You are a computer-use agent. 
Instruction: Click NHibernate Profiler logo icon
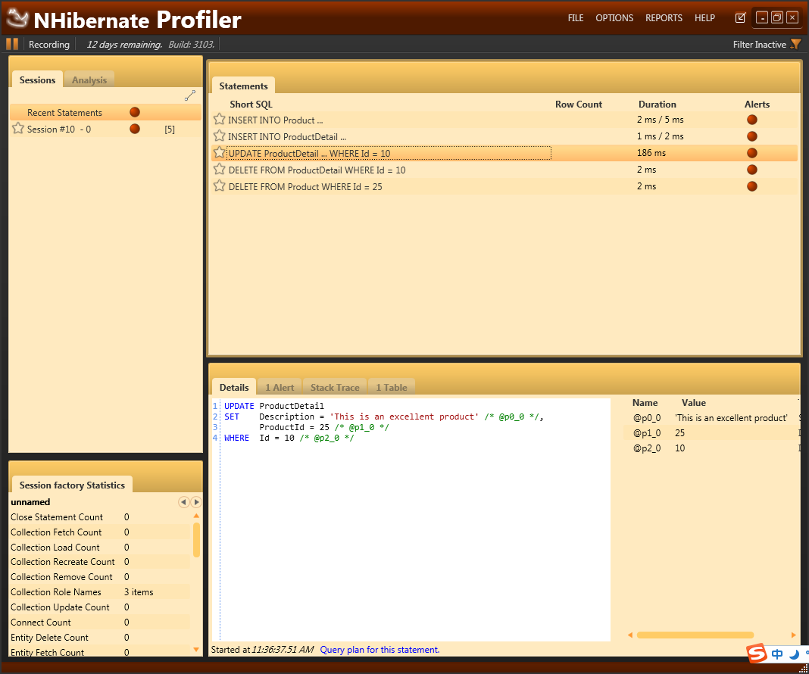tap(17, 18)
